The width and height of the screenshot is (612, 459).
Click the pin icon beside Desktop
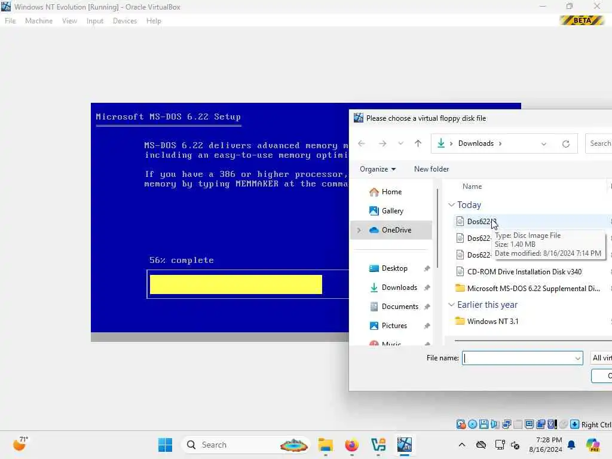pyautogui.click(x=427, y=268)
